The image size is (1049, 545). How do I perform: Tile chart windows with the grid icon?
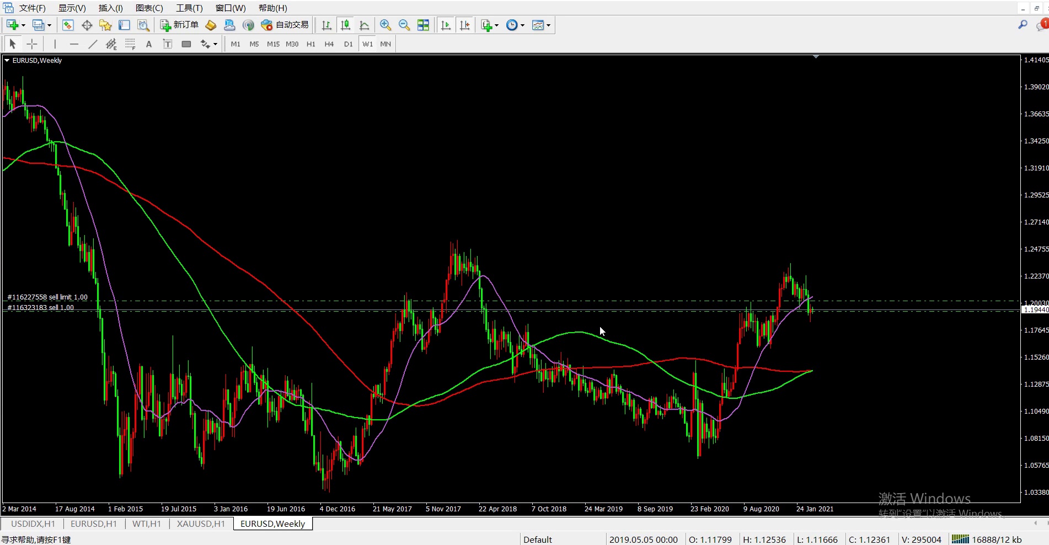point(423,25)
